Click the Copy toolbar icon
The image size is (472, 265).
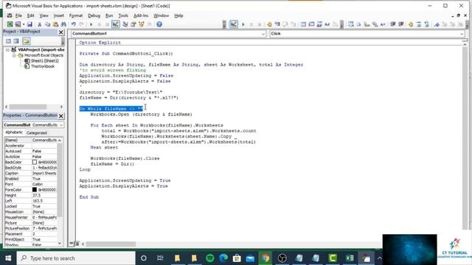(x=47, y=24)
